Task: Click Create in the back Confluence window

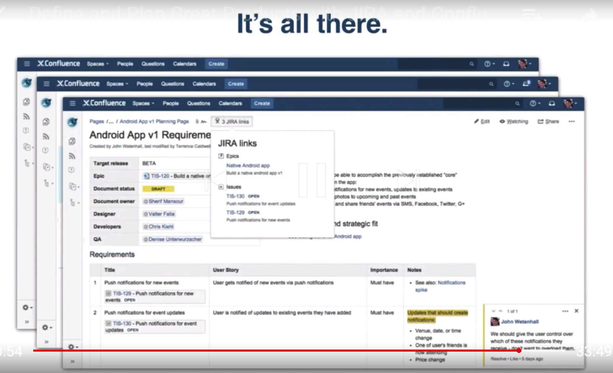Action: 216,64
